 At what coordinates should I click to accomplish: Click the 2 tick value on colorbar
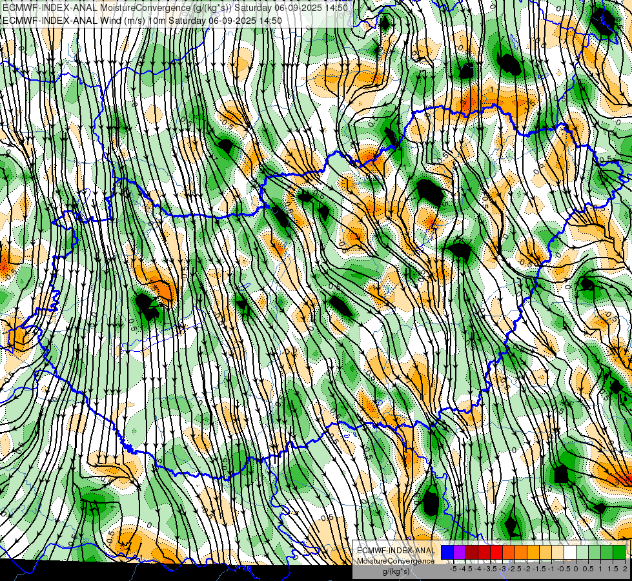click(x=625, y=569)
